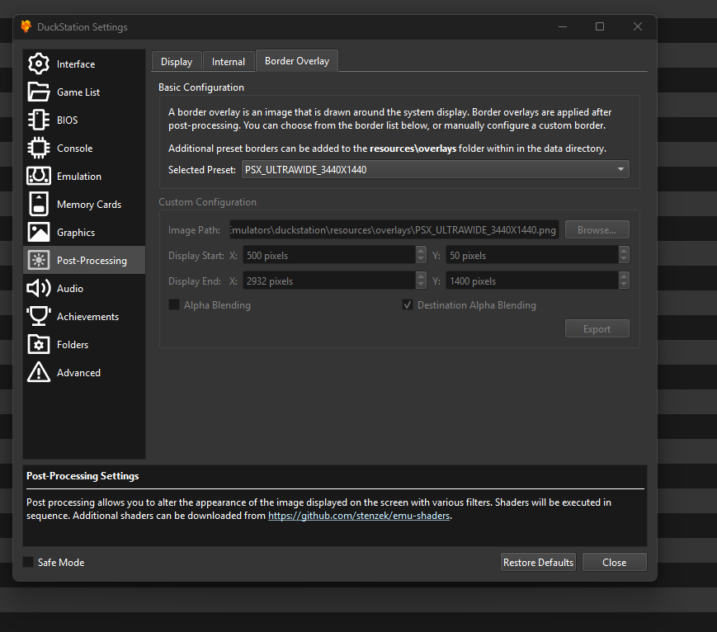Select the Audio speaker icon

point(39,288)
